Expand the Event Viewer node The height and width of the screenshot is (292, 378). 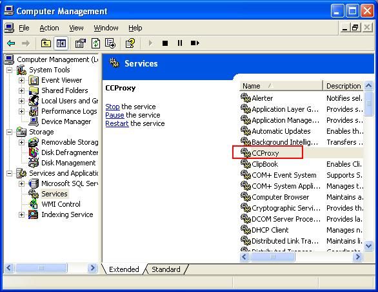[x=21, y=80]
